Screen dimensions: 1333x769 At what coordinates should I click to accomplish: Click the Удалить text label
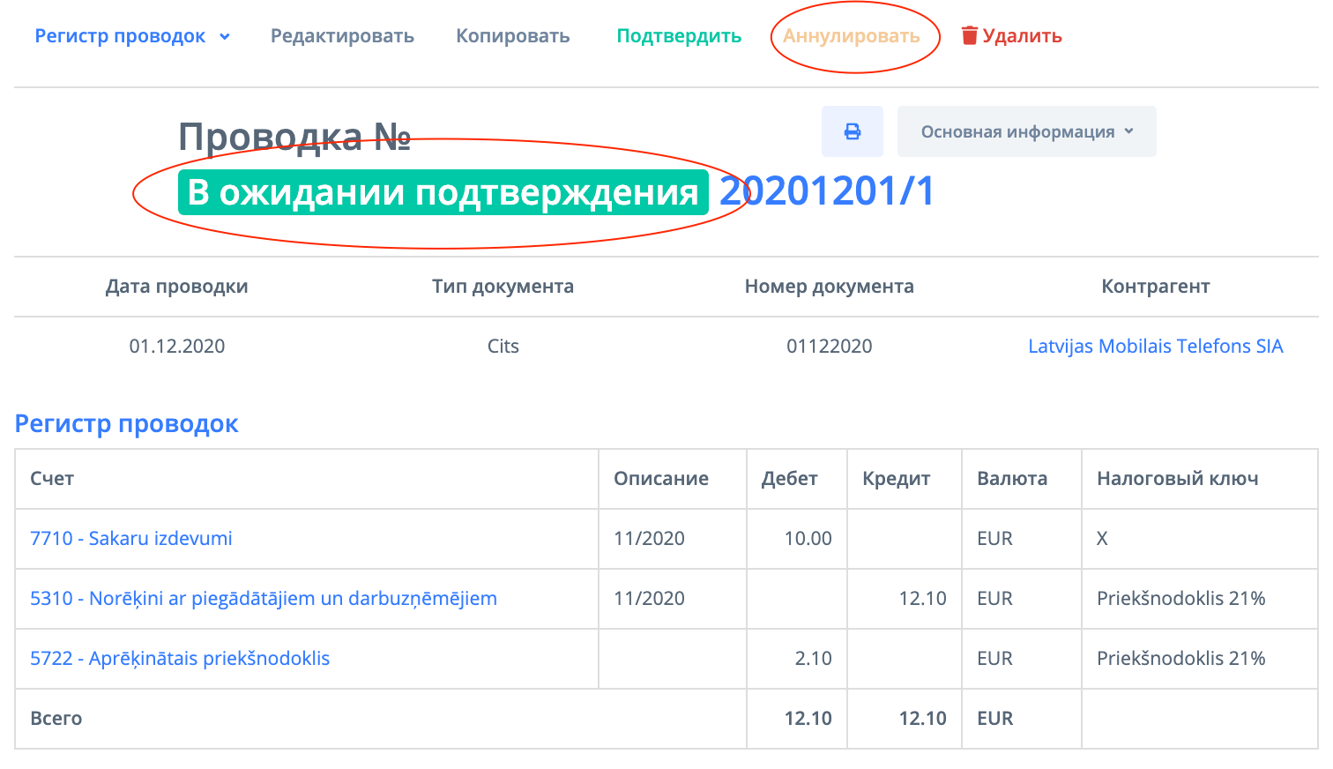coord(1023,36)
